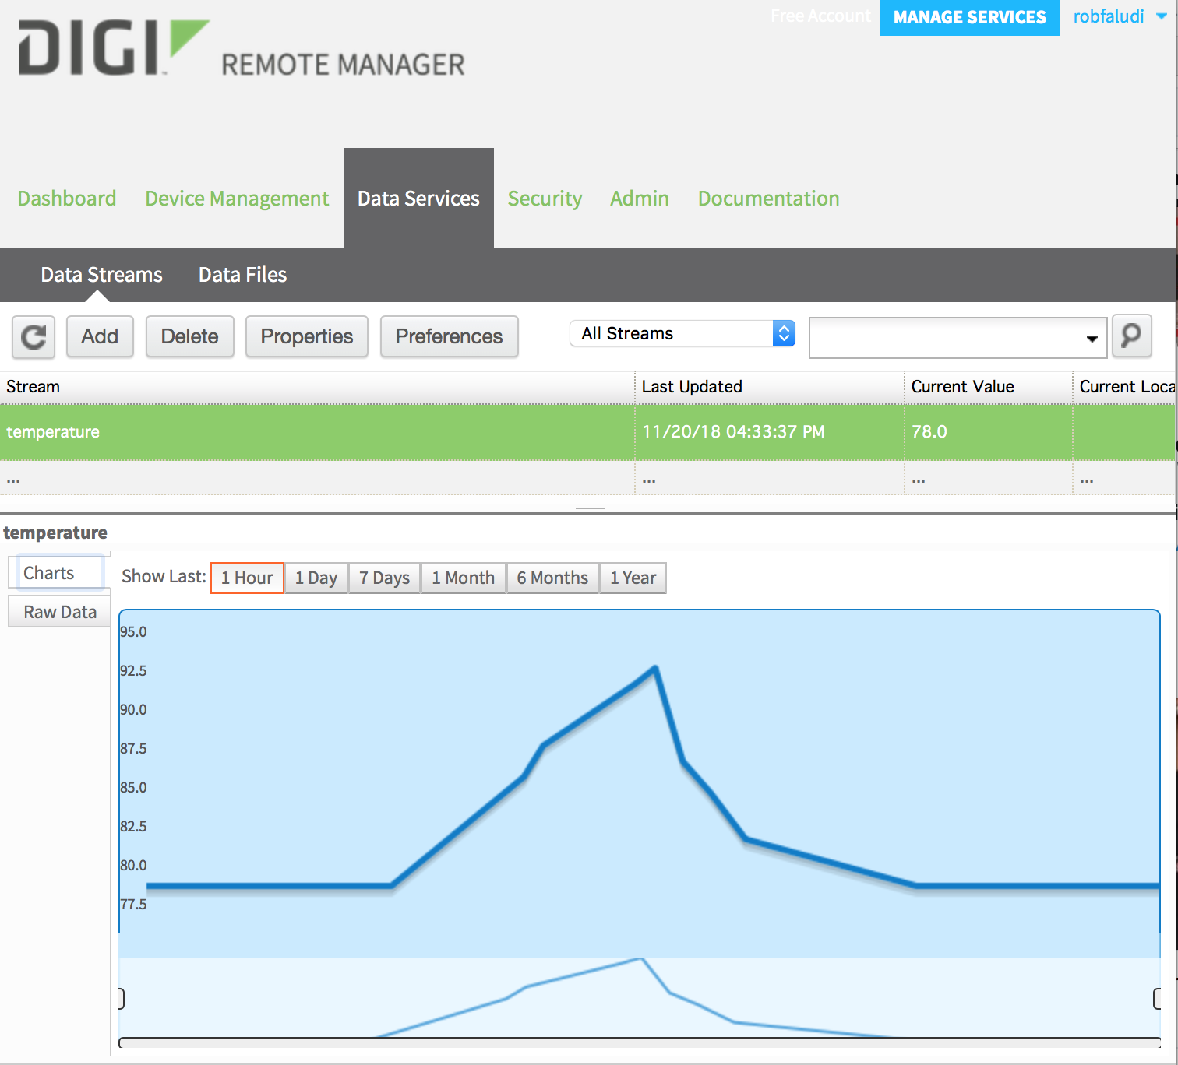Click the chart navigator bottom scrollbar

coord(640,1042)
